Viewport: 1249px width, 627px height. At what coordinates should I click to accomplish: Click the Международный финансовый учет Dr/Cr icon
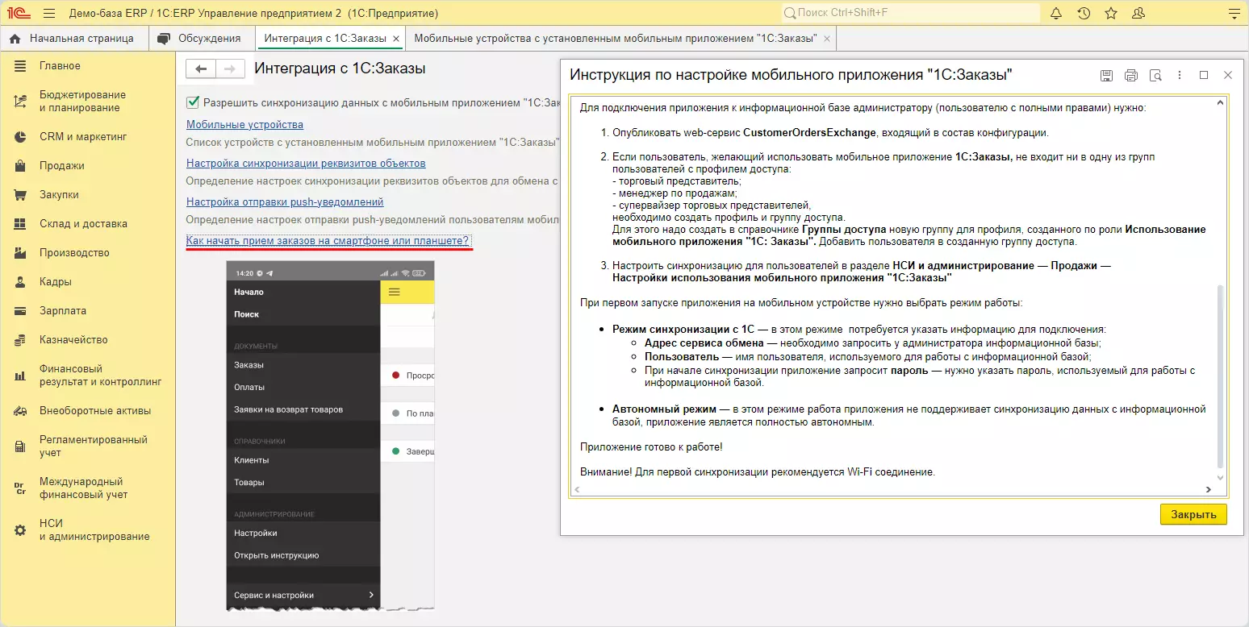21,488
